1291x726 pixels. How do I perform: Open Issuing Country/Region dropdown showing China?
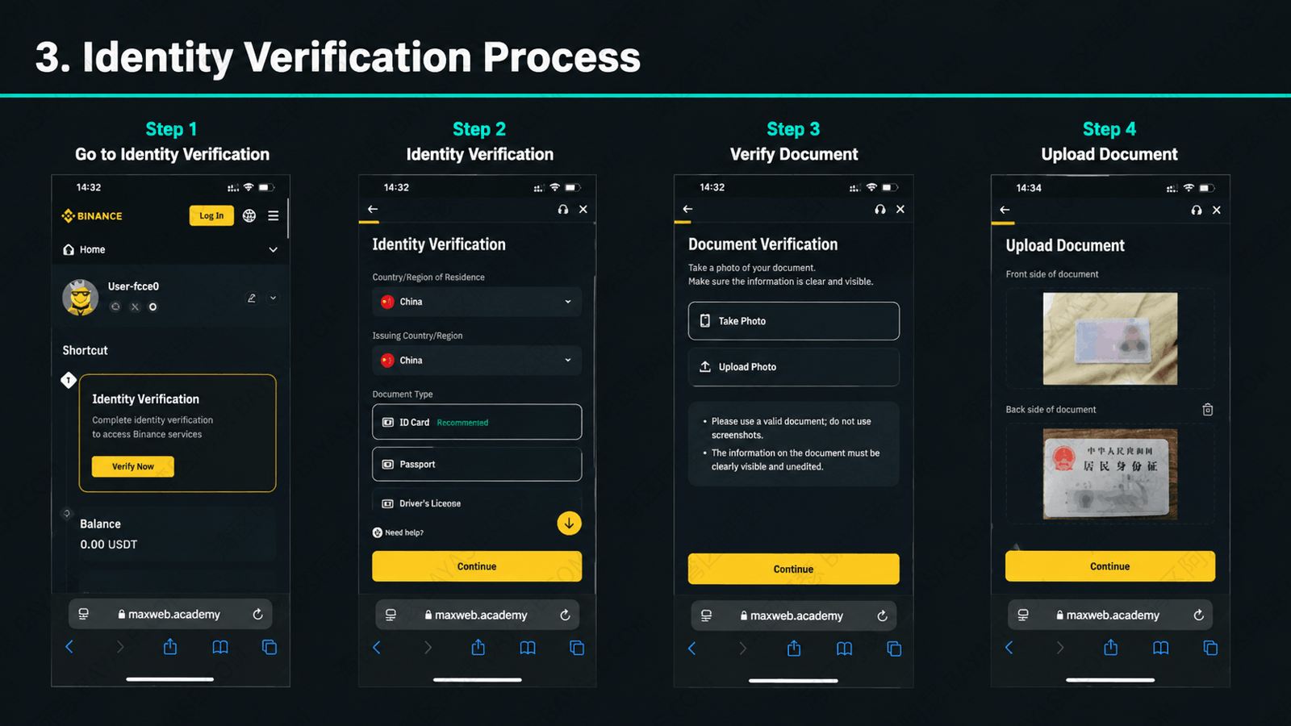[477, 361]
